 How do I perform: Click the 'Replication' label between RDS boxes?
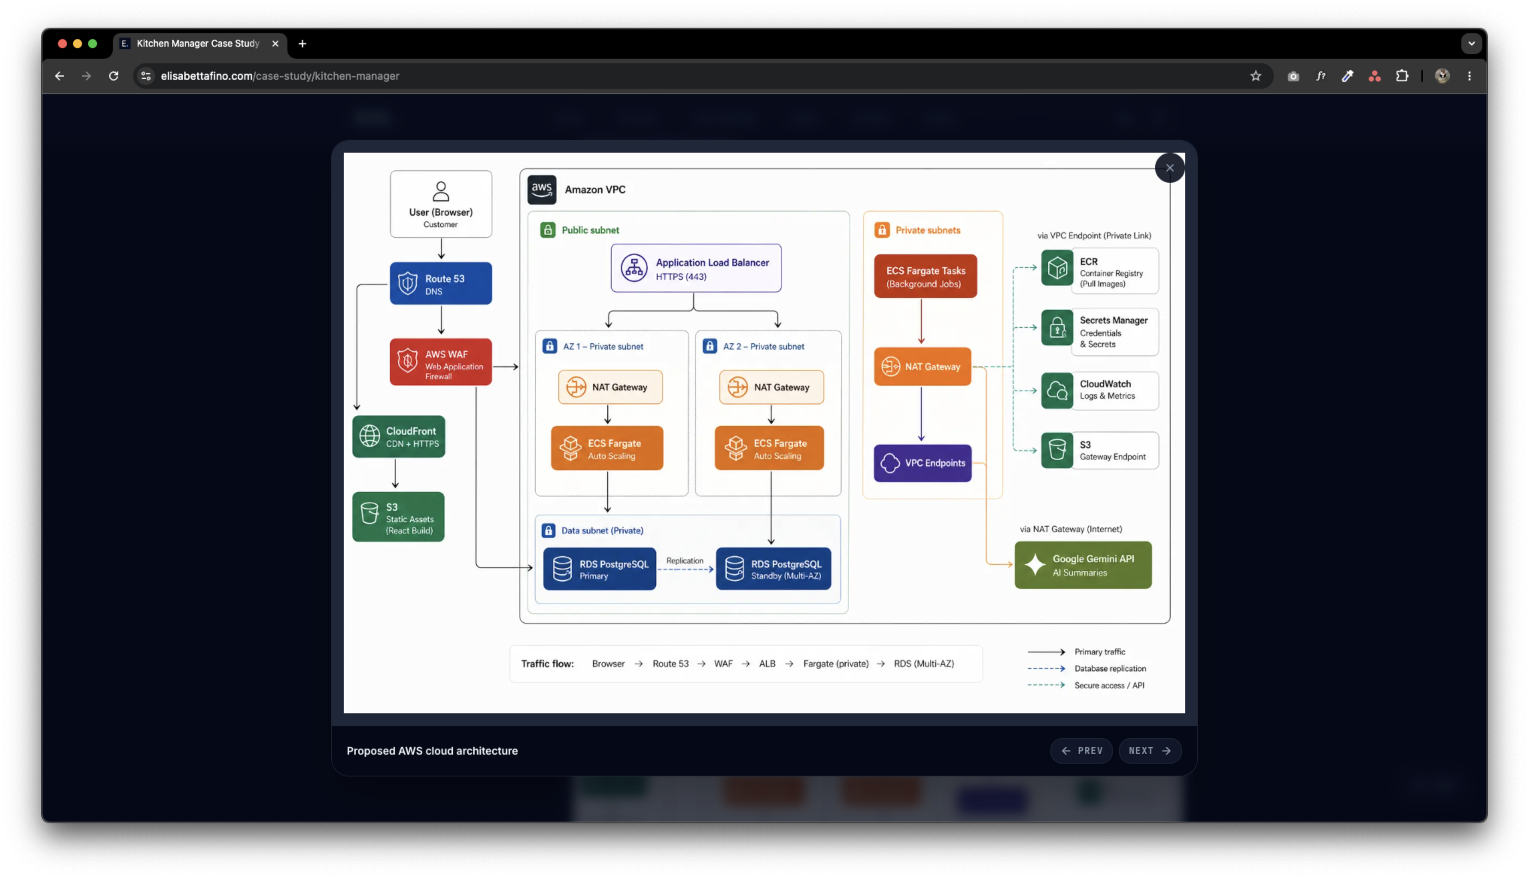coord(684,560)
